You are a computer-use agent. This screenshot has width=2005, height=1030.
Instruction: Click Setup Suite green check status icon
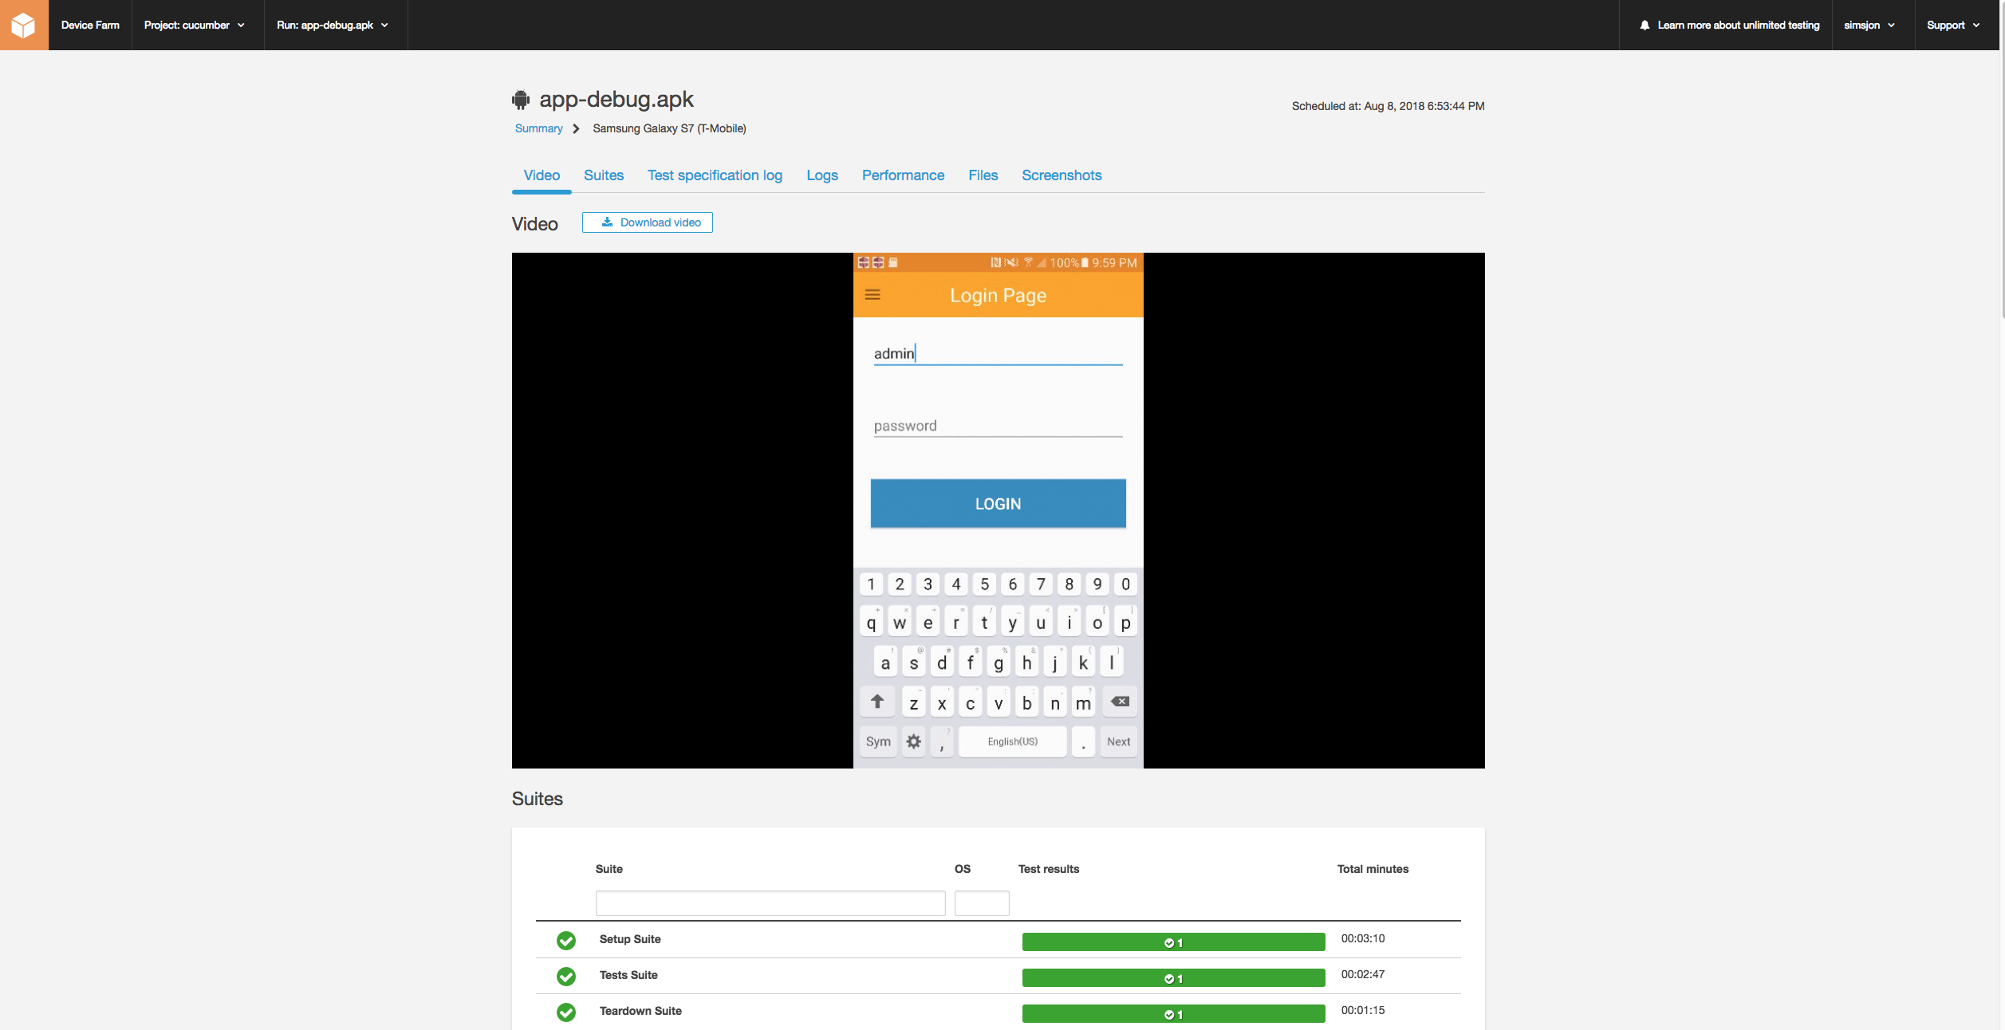pyautogui.click(x=566, y=941)
